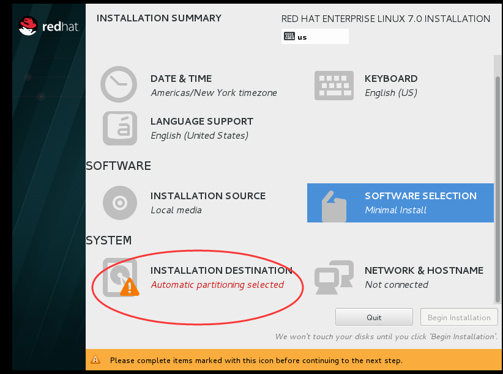Select the INSTALLATION SOURCE heading
The width and height of the screenshot is (503, 374).
tap(208, 196)
